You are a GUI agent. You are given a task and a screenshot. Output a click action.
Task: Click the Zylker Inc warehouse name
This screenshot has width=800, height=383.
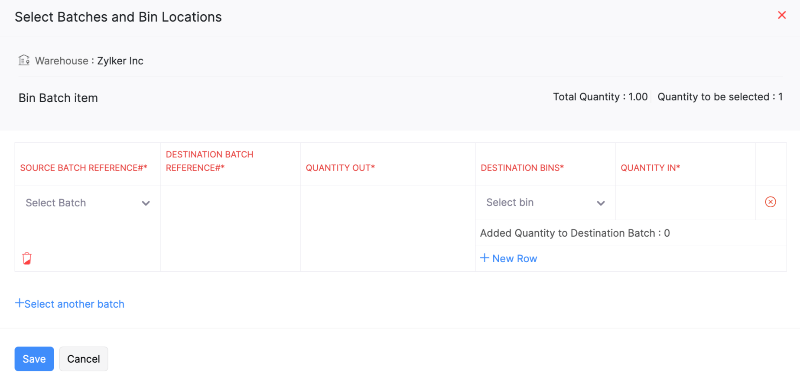tap(120, 61)
